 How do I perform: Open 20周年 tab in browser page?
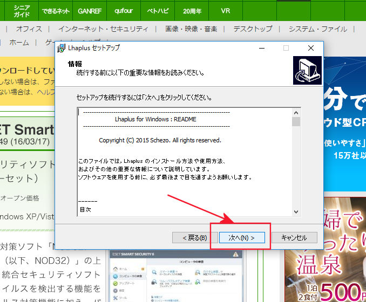pyautogui.click(x=192, y=11)
